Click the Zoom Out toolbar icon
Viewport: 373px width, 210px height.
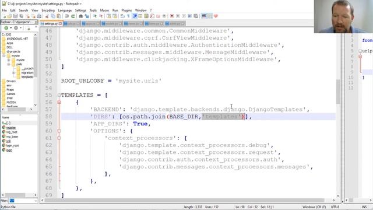coord(101,16)
